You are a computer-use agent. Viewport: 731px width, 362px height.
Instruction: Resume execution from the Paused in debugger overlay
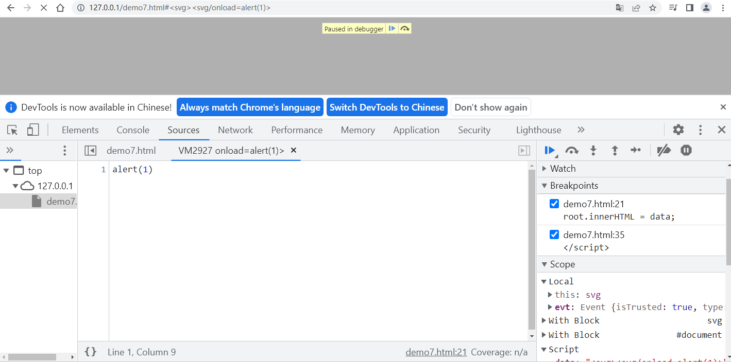pos(392,29)
